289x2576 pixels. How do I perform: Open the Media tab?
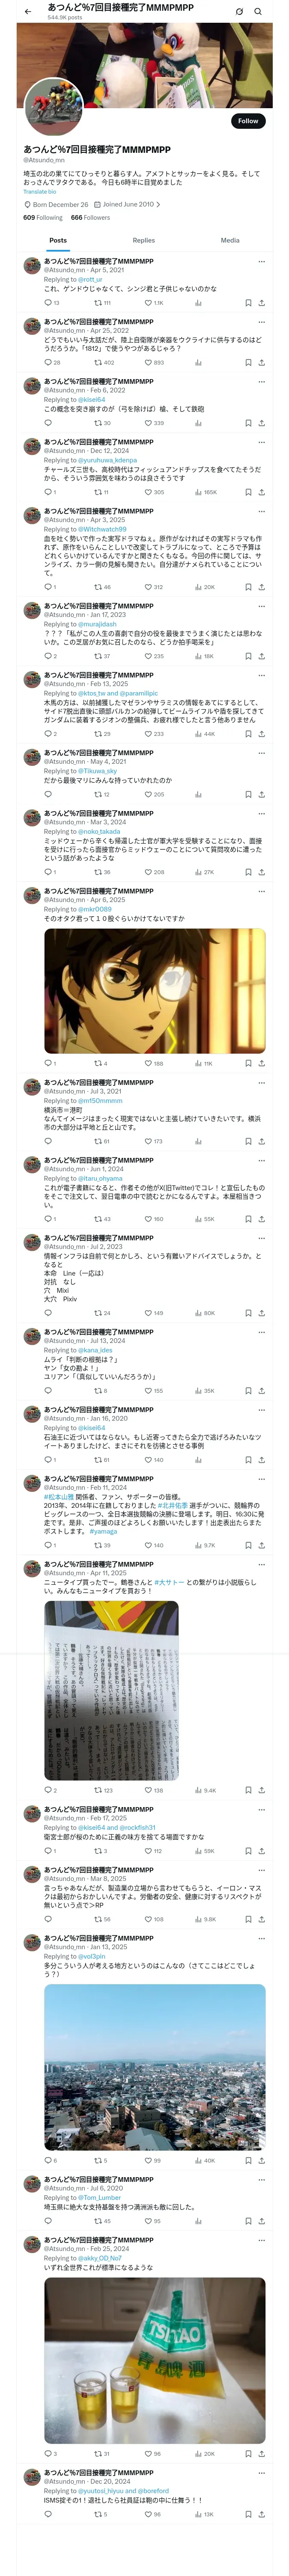point(230,240)
